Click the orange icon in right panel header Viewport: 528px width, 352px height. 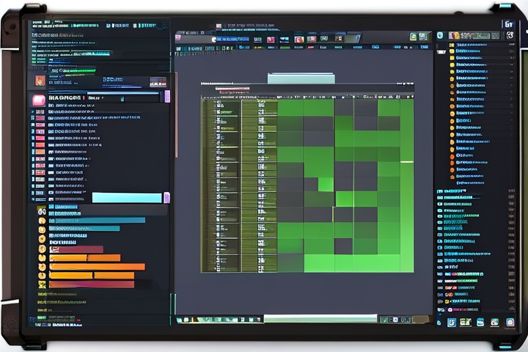tap(455, 35)
